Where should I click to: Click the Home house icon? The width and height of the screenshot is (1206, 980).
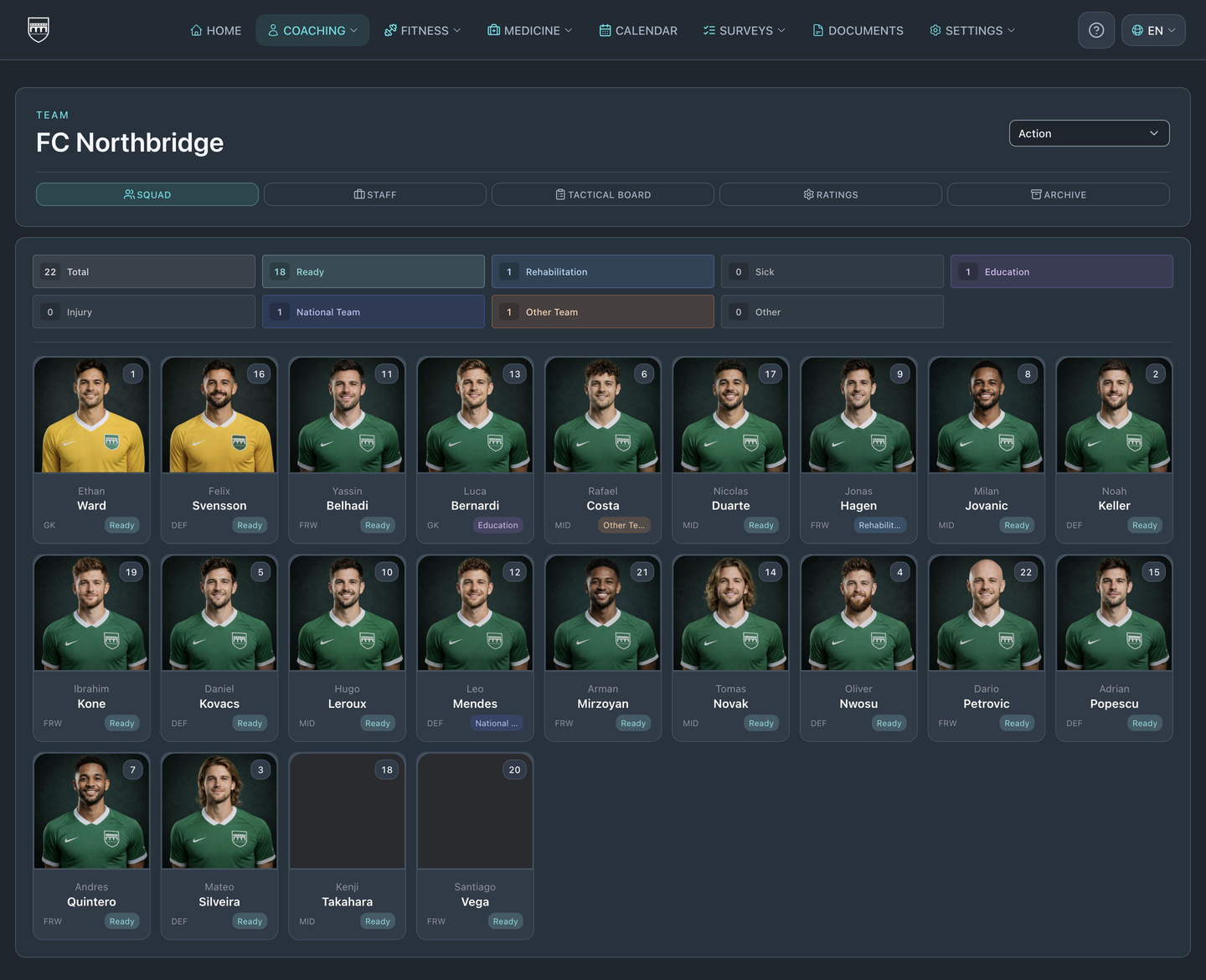tap(196, 30)
